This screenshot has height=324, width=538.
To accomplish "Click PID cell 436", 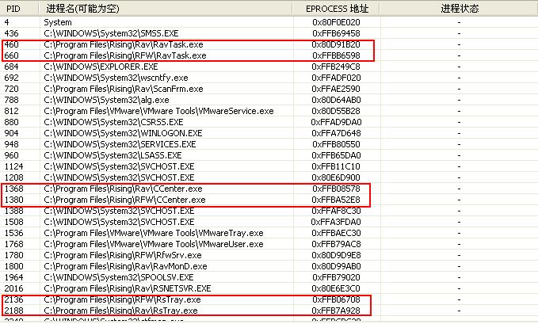I will click(11, 33).
